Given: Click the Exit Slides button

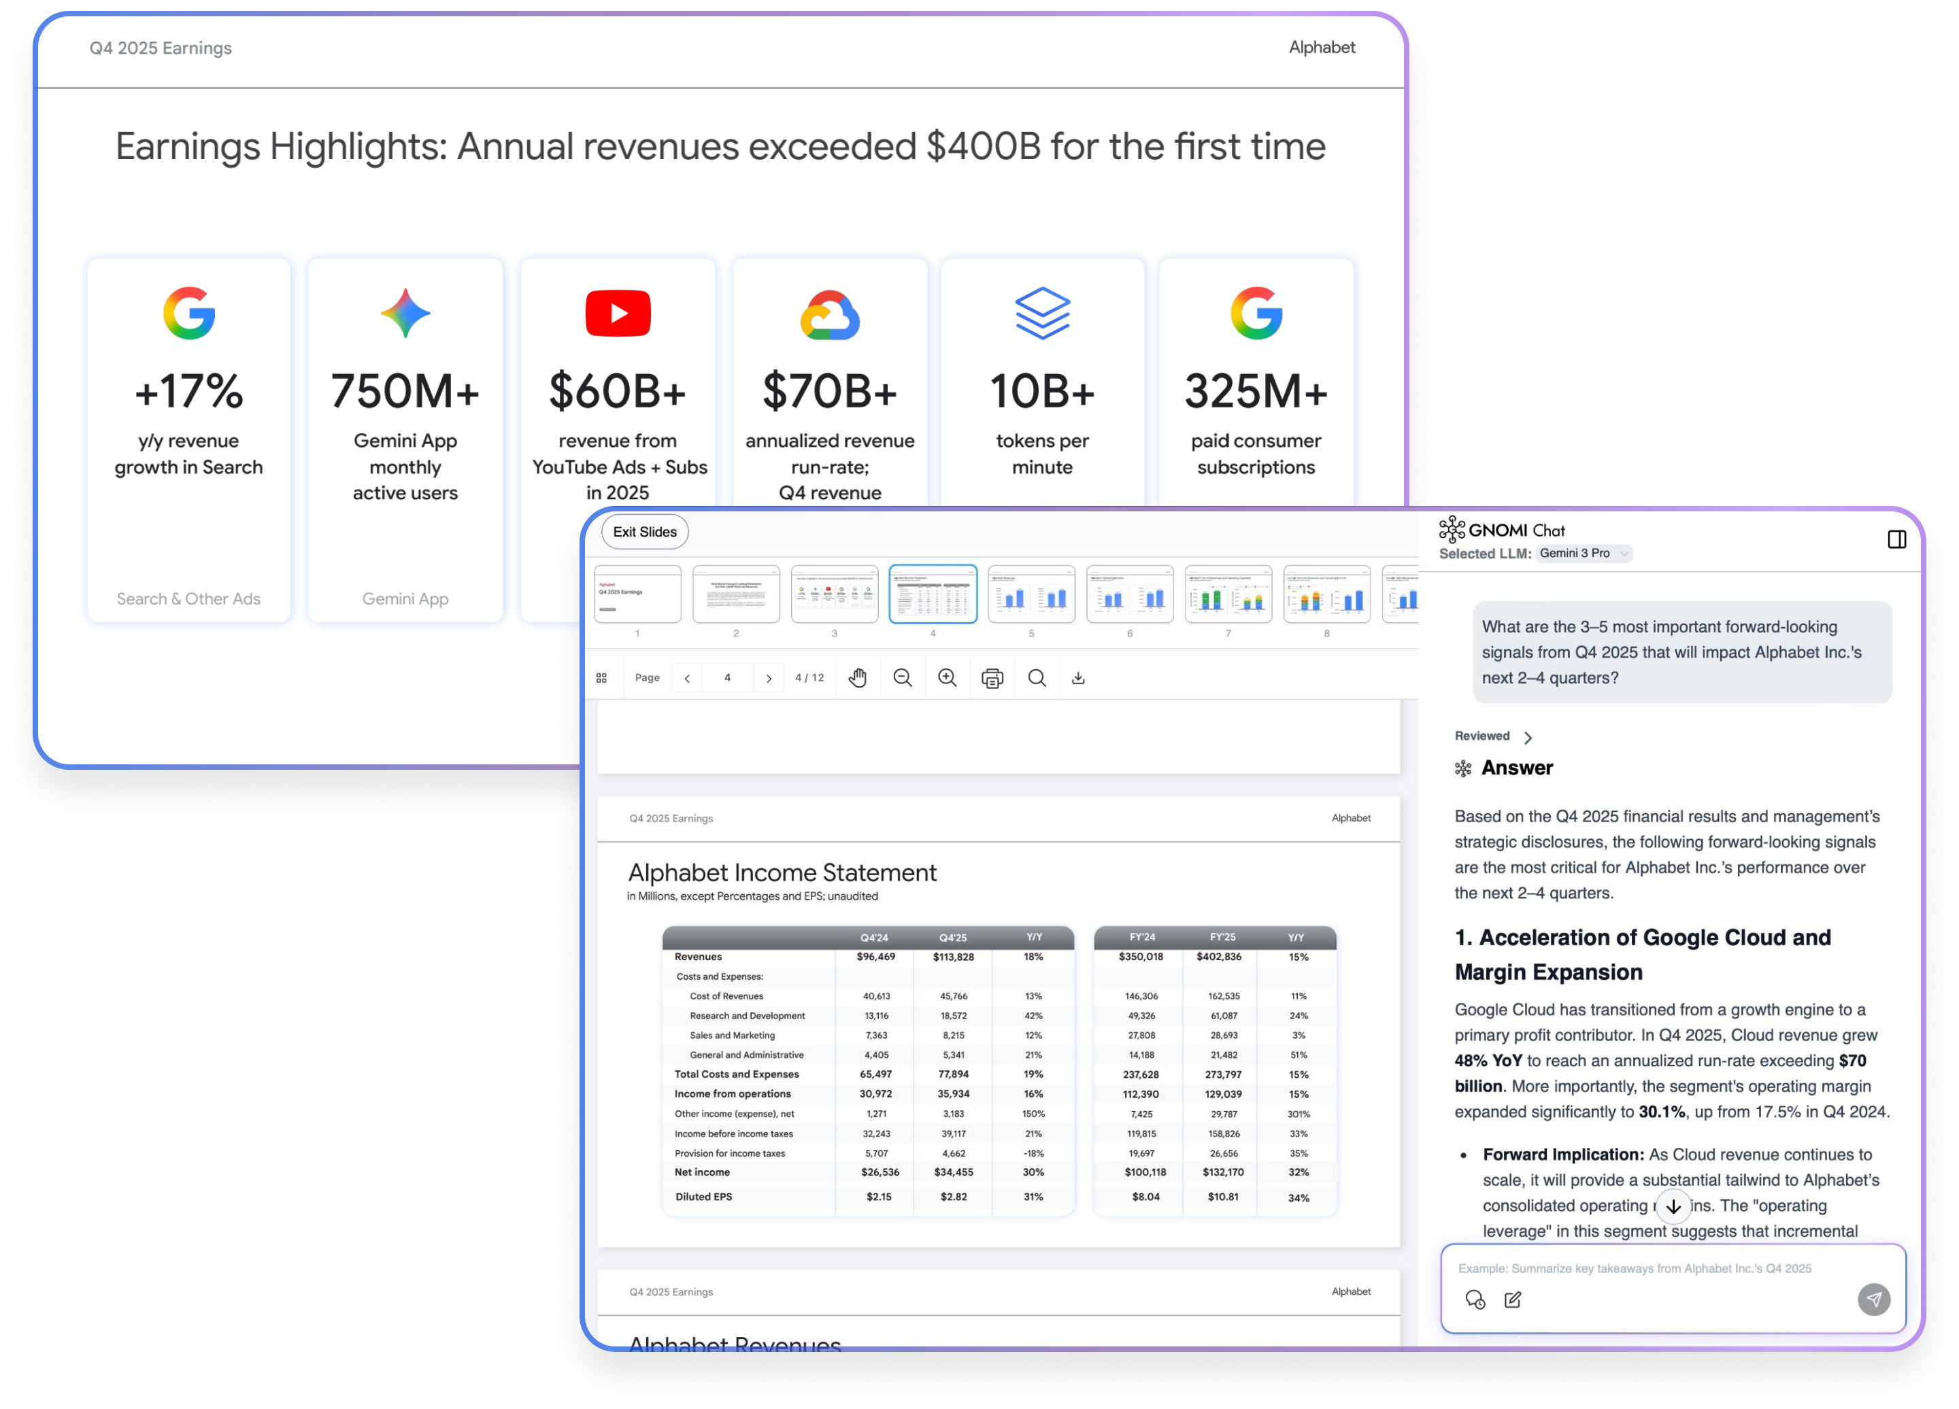Looking at the screenshot, I should (x=644, y=532).
